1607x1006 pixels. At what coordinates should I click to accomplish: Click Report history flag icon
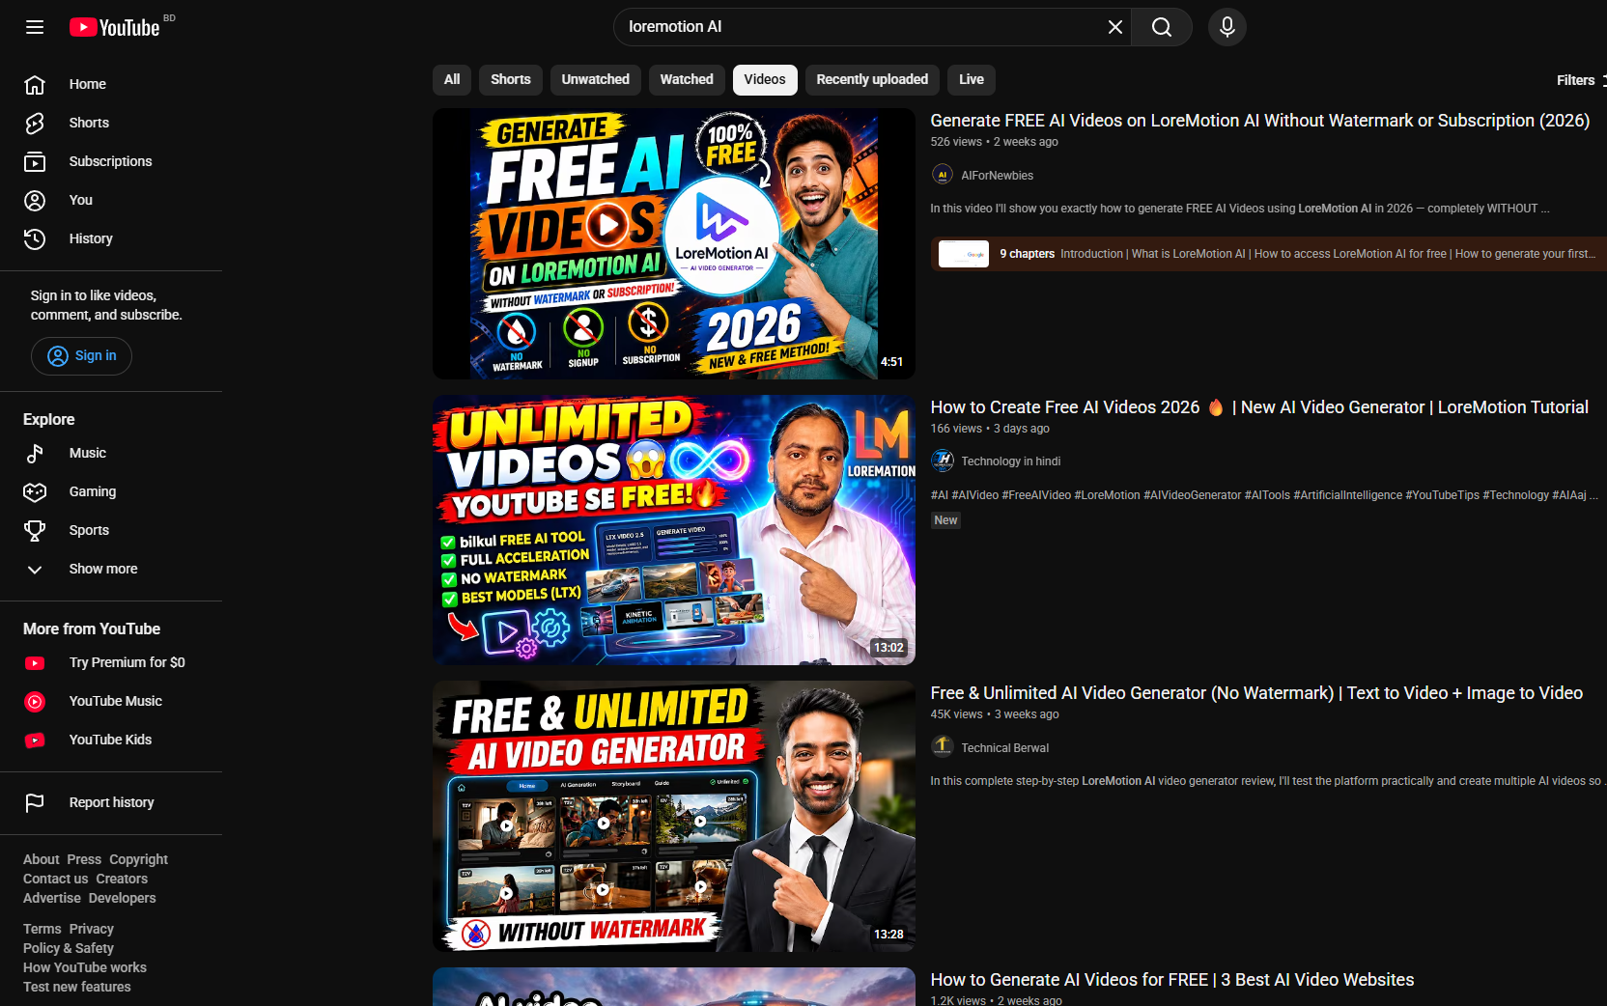tap(35, 802)
